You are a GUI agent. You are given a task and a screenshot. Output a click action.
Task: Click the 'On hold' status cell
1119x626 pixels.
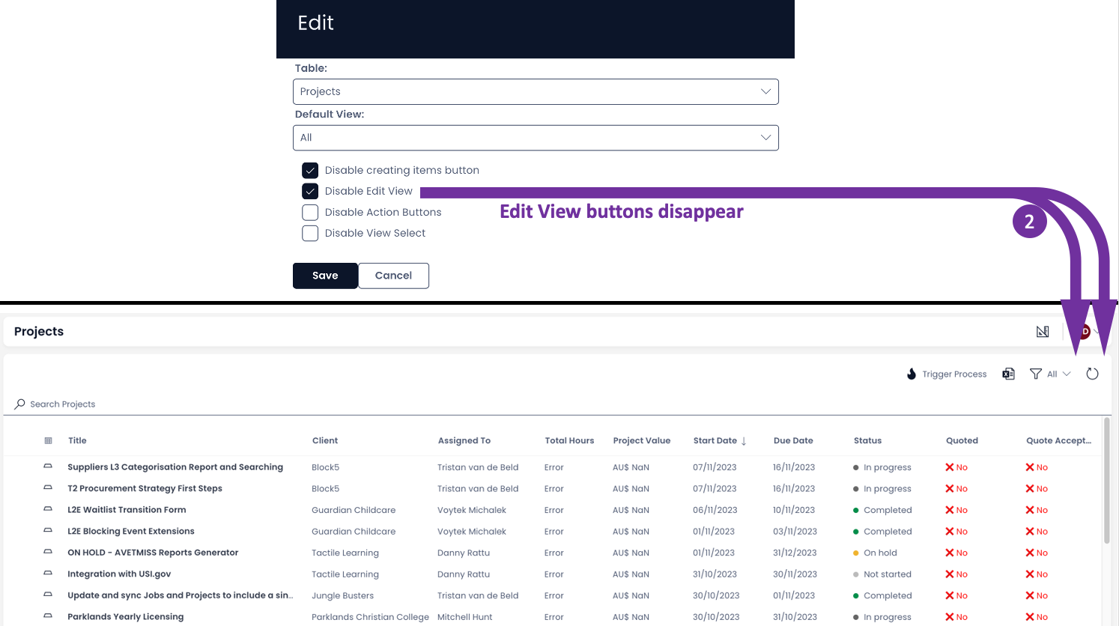[880, 553]
